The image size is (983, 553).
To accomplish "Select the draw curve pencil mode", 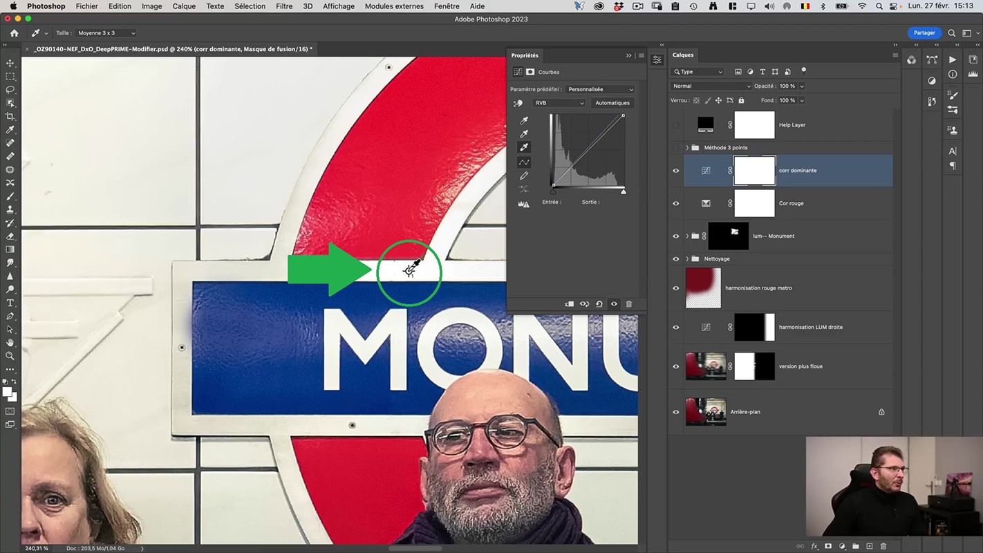I will pyautogui.click(x=524, y=176).
